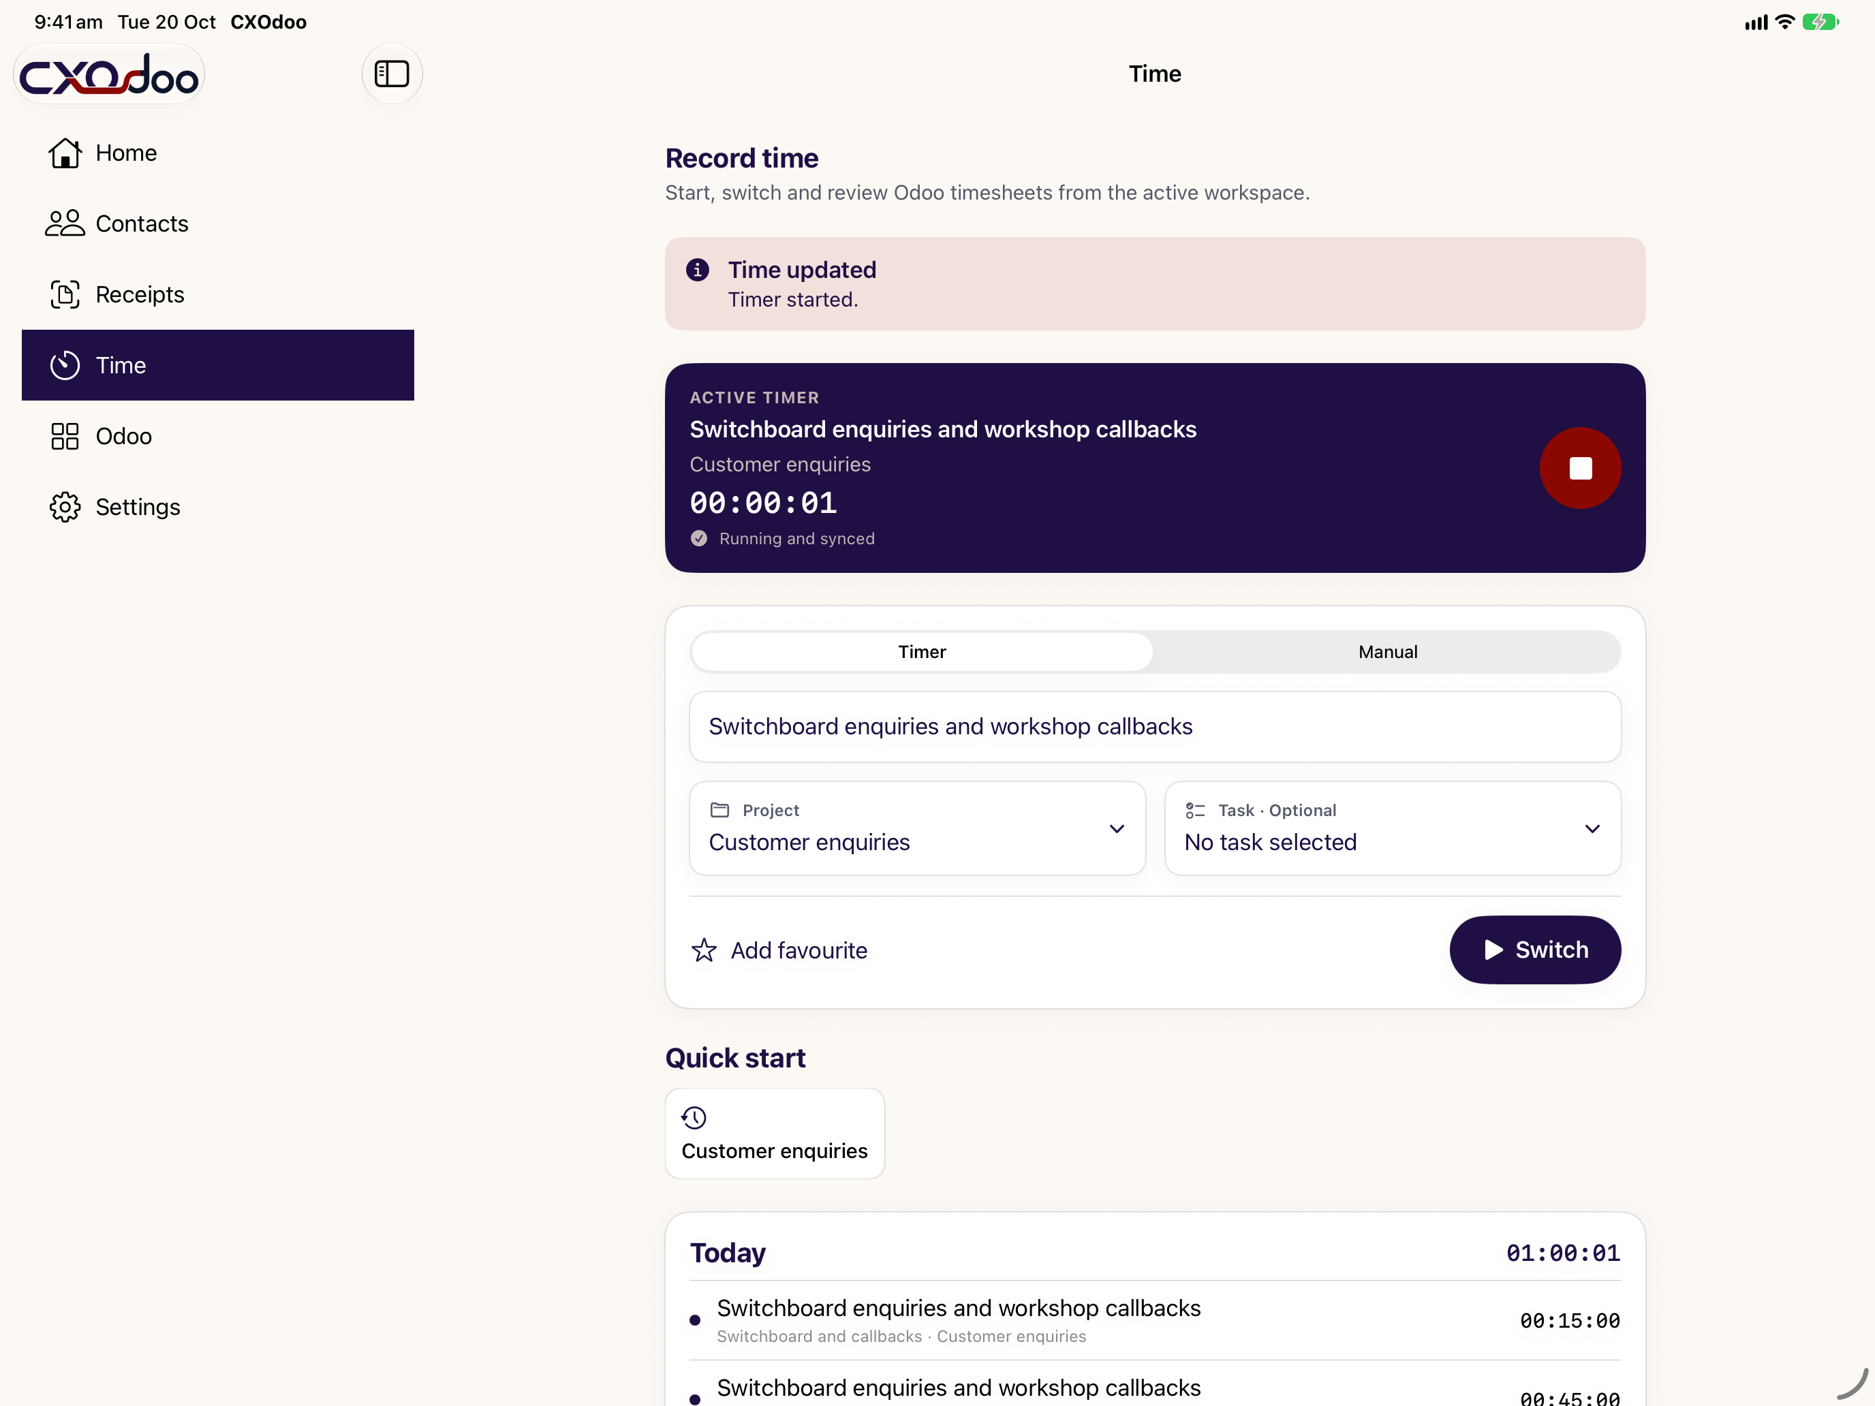This screenshot has height=1406, width=1875.
Task: Start Customer enquiries quick start card
Action: coord(775,1133)
